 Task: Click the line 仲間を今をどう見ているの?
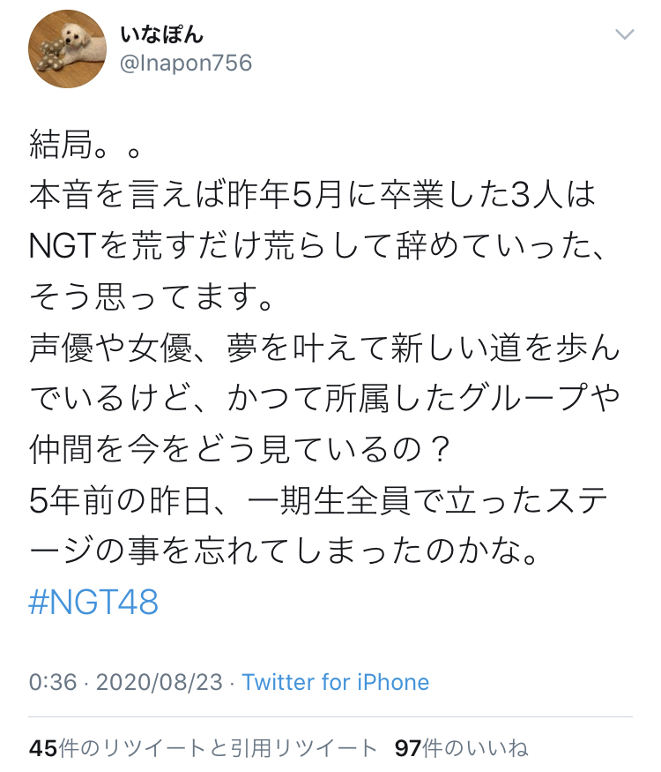pos(240,449)
